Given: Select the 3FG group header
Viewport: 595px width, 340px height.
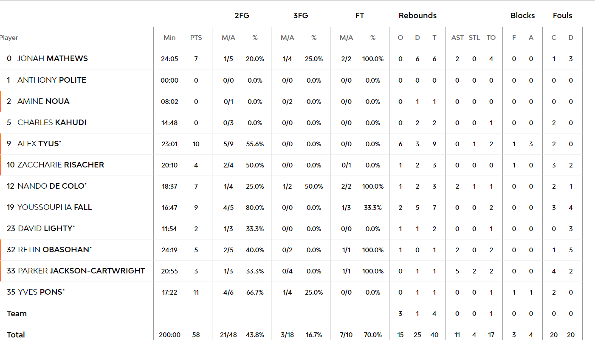Looking at the screenshot, I should click(x=301, y=16).
